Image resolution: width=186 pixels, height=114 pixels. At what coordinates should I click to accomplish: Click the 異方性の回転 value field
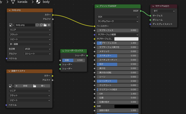117,73
